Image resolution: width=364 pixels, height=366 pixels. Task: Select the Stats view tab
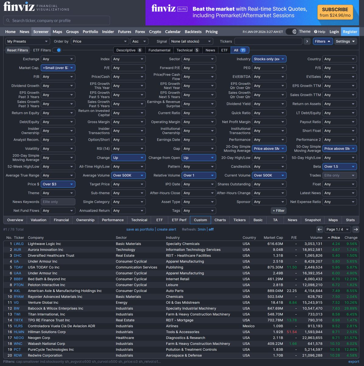[x=350, y=220]
